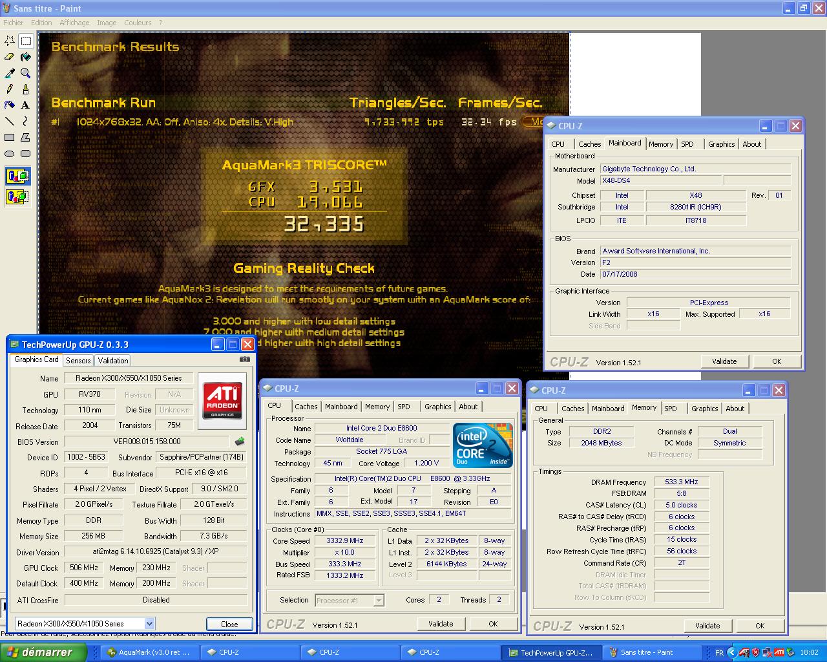Select the Brush tool in Paint
Viewport: 827px width, 662px height.
(x=25, y=89)
